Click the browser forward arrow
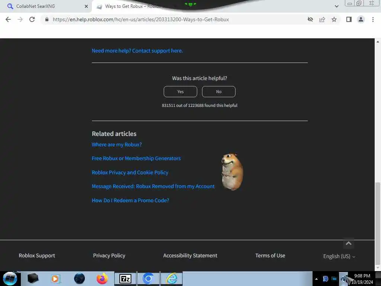 [x=20, y=19]
